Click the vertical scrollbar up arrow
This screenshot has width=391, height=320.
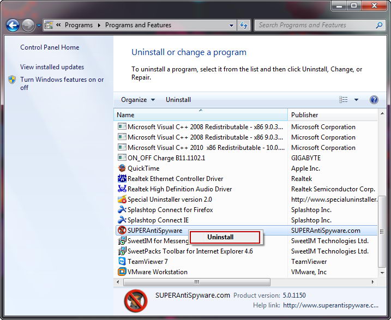(x=382, y=113)
